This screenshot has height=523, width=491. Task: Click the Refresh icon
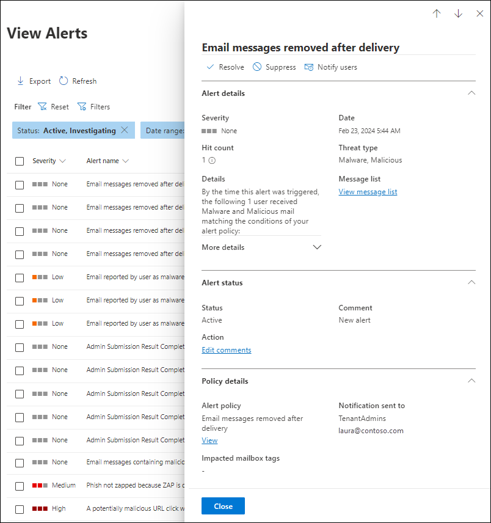coord(64,81)
